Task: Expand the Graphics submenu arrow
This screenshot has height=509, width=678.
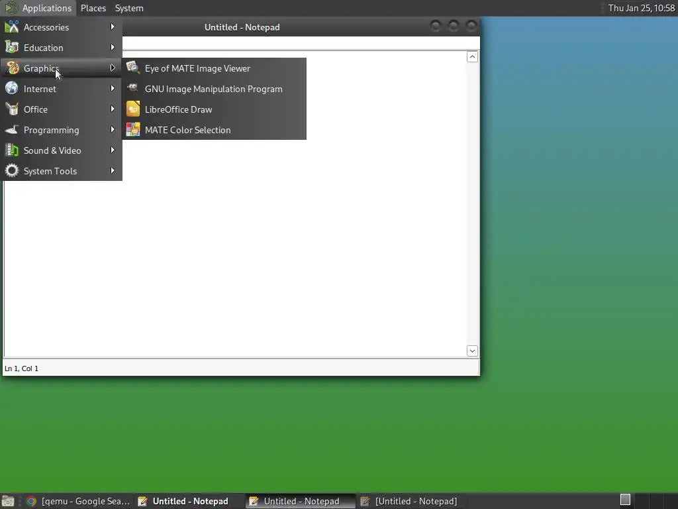Action: click(113, 68)
